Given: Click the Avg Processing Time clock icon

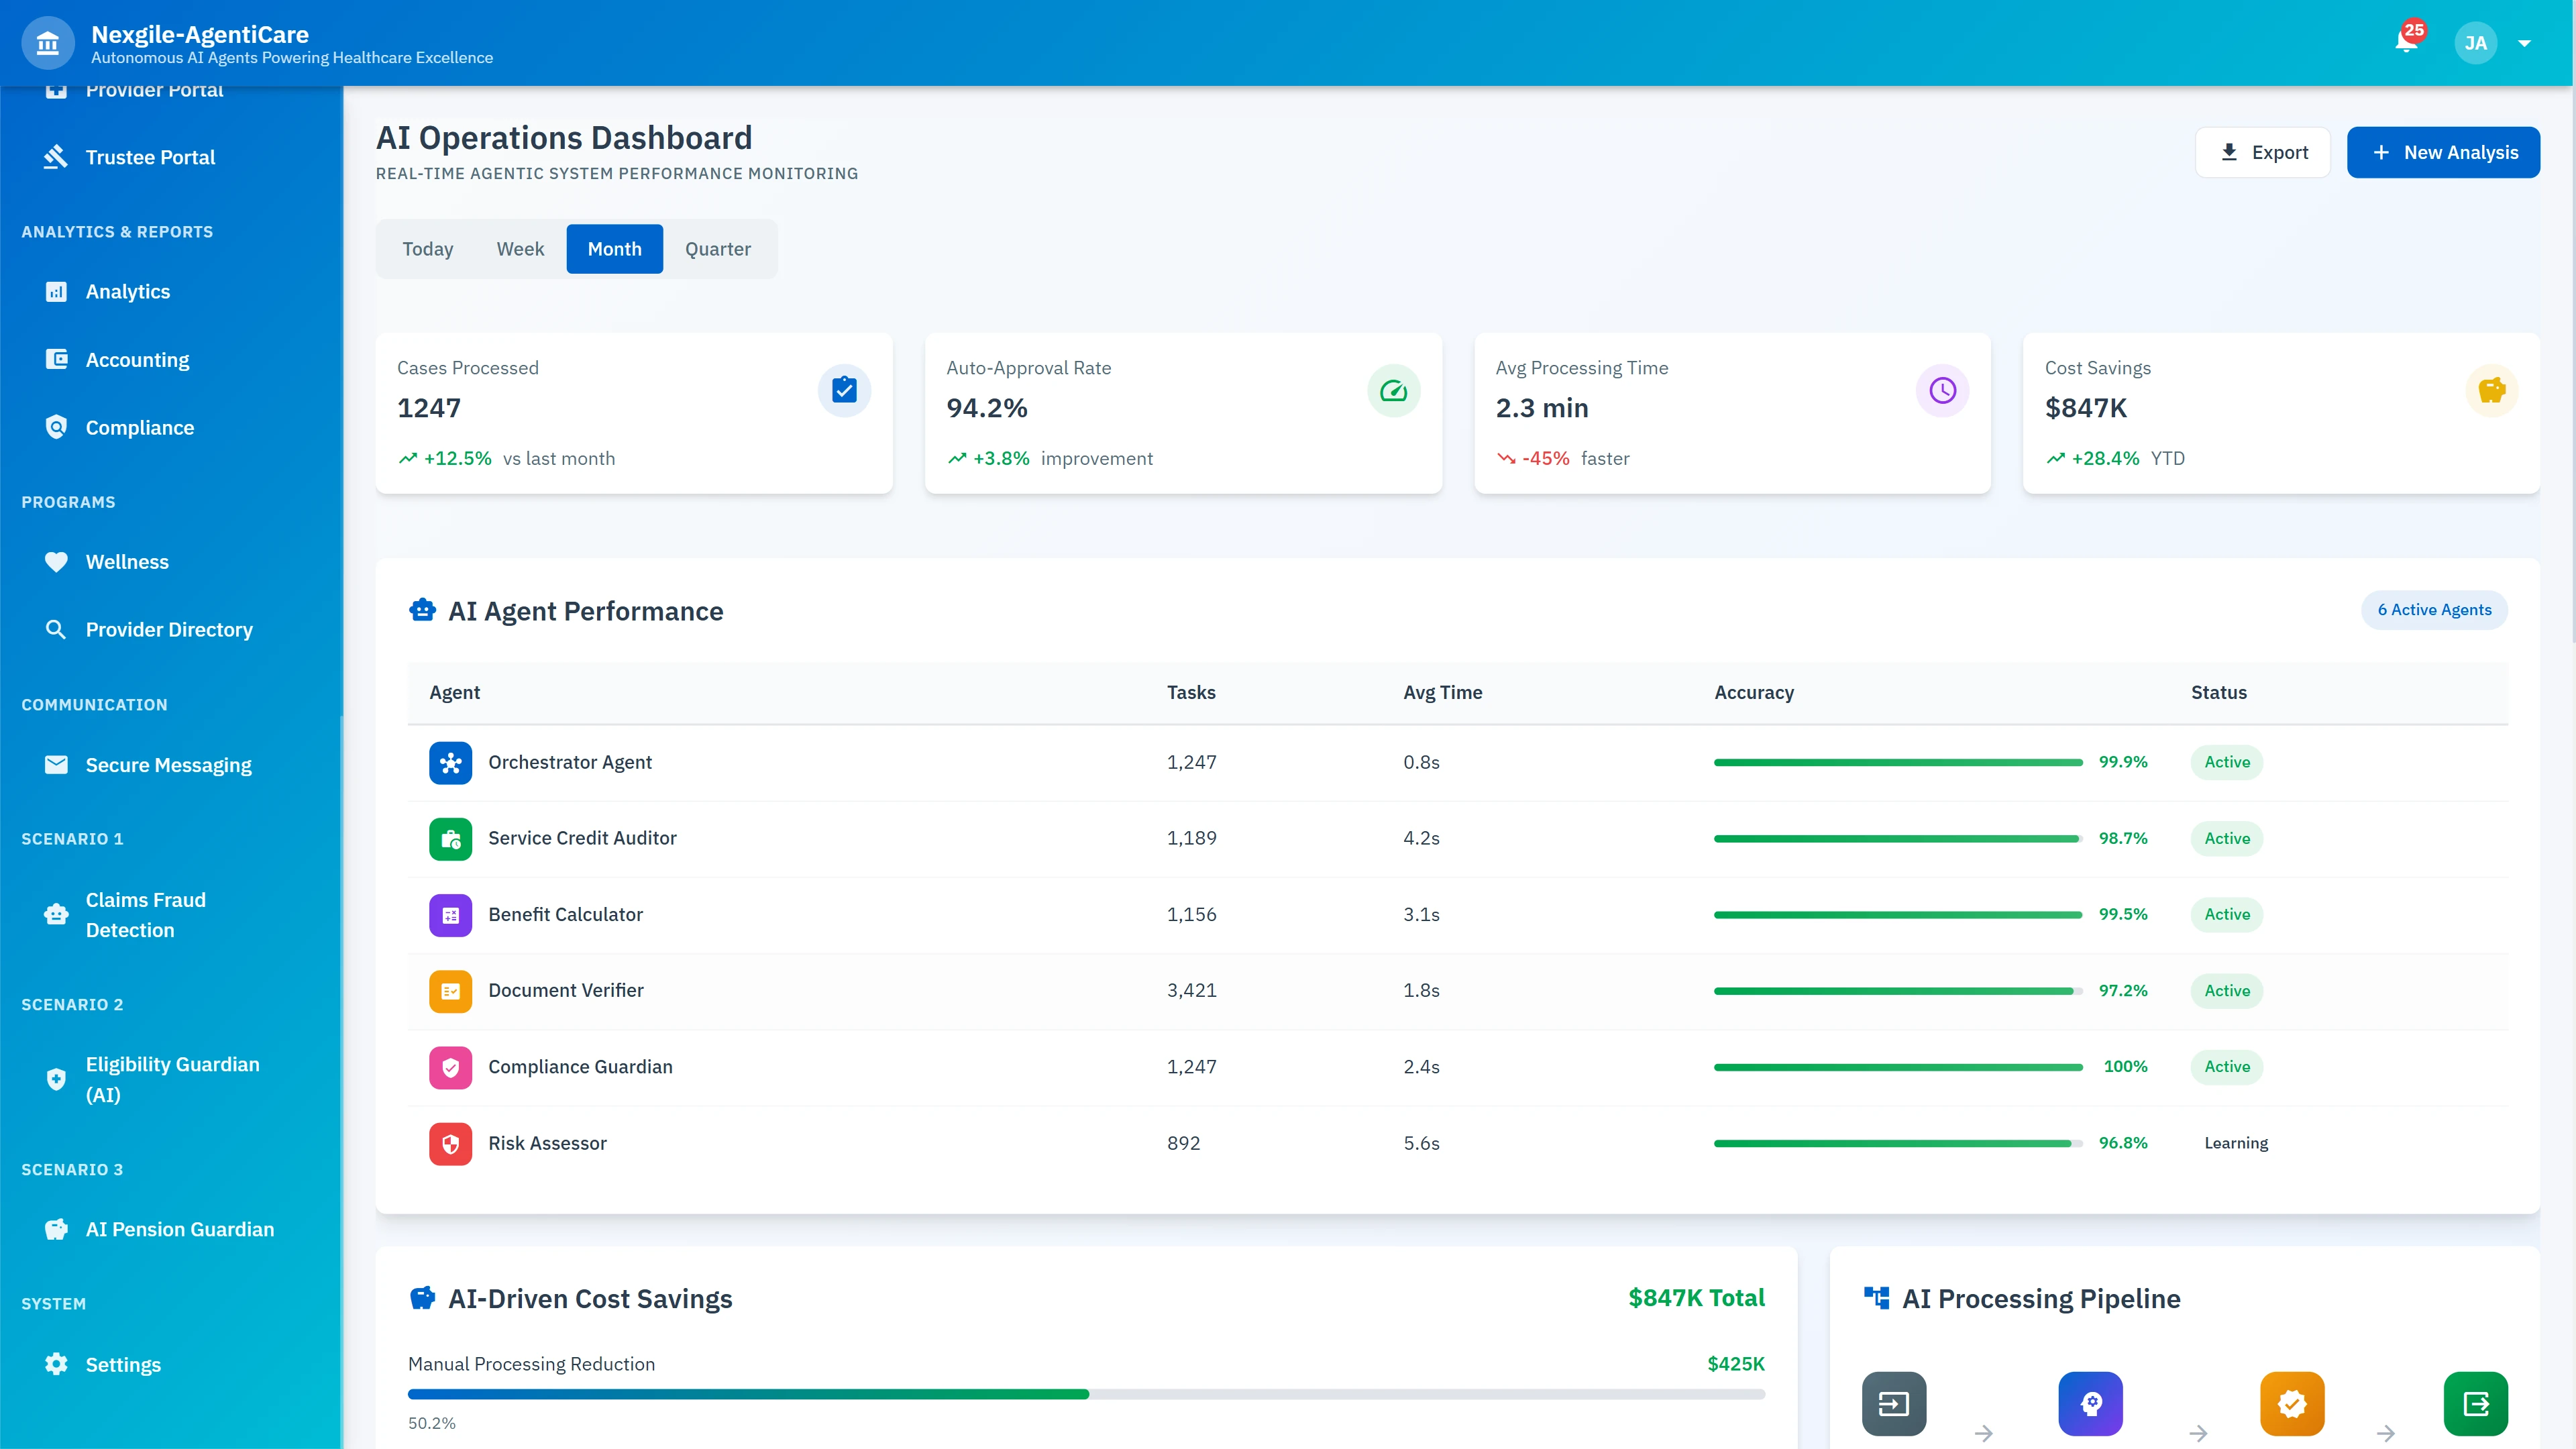Looking at the screenshot, I should pos(1942,390).
